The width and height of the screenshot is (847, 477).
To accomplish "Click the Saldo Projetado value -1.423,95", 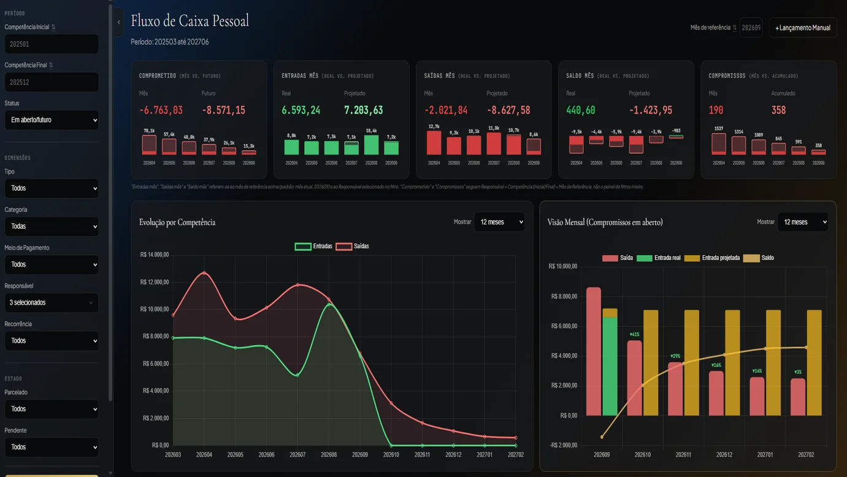I will (x=651, y=110).
